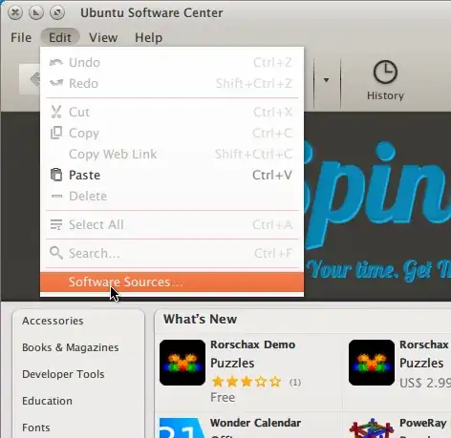
Task: Click the PoweRay title
Action: 423,423
